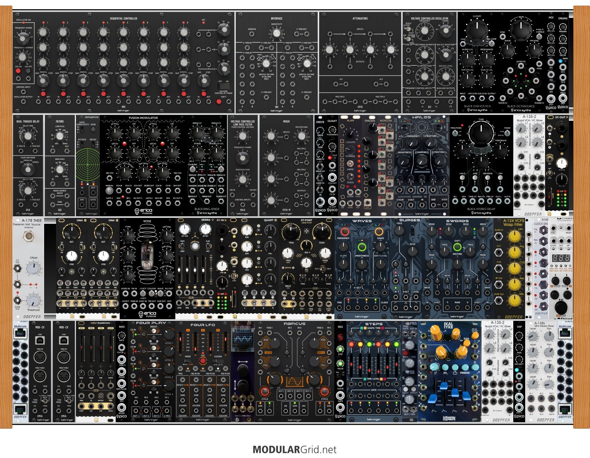Screen dimensions: 590x458
Task: Click the 'ATTENUATORS' module title
Action: coord(360,18)
